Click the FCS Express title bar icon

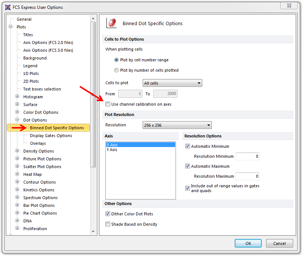pyautogui.click(x=7, y=7)
